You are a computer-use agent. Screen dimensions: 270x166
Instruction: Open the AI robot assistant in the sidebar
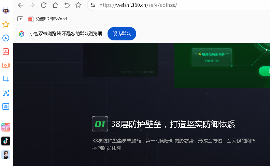coord(6,11)
